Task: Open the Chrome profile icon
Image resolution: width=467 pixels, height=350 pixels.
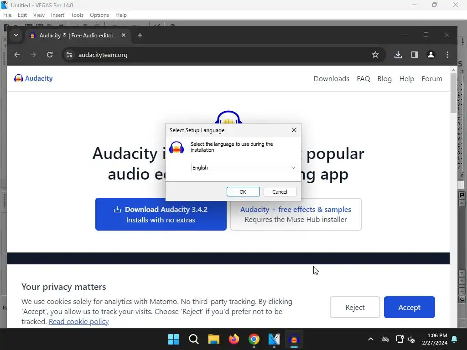Action: [431, 55]
